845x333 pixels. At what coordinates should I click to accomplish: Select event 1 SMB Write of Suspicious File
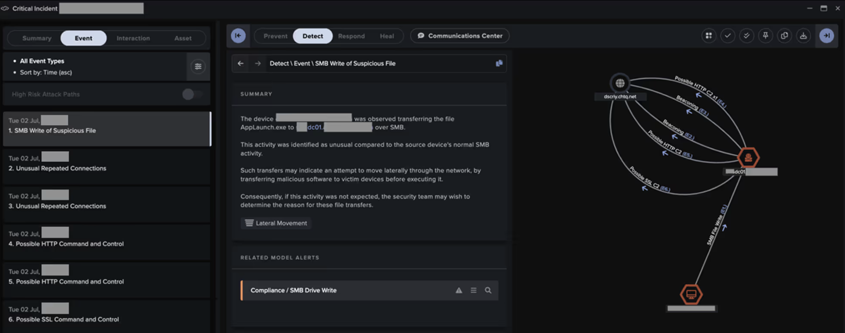coord(107,129)
